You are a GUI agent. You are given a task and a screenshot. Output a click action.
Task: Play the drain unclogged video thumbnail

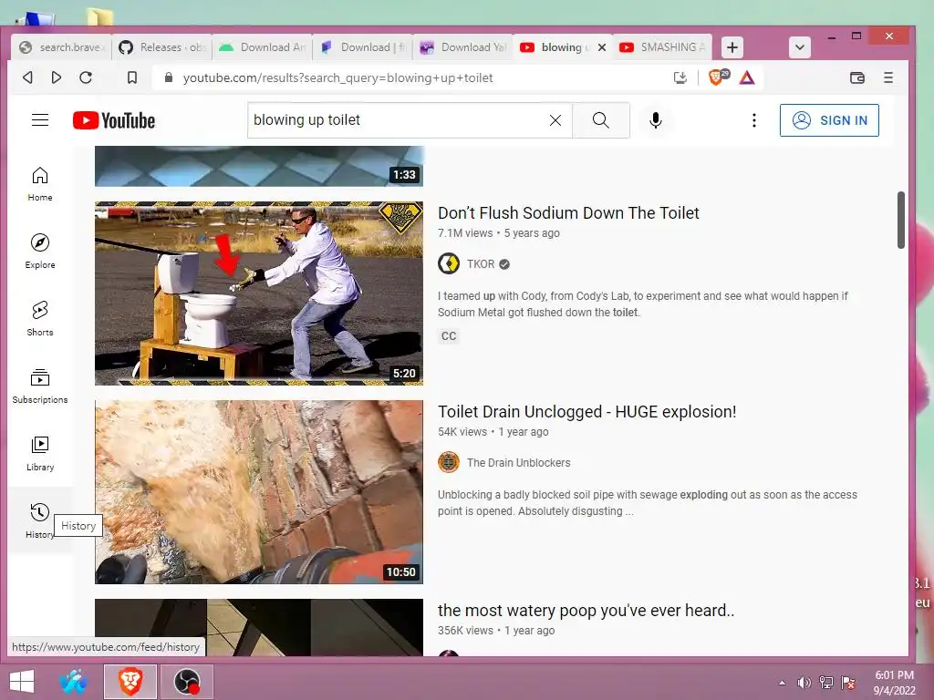point(259,492)
